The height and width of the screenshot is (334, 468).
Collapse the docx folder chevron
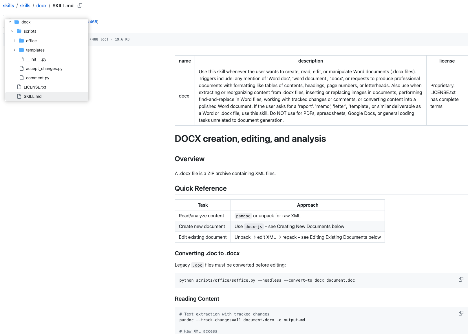tap(10, 22)
